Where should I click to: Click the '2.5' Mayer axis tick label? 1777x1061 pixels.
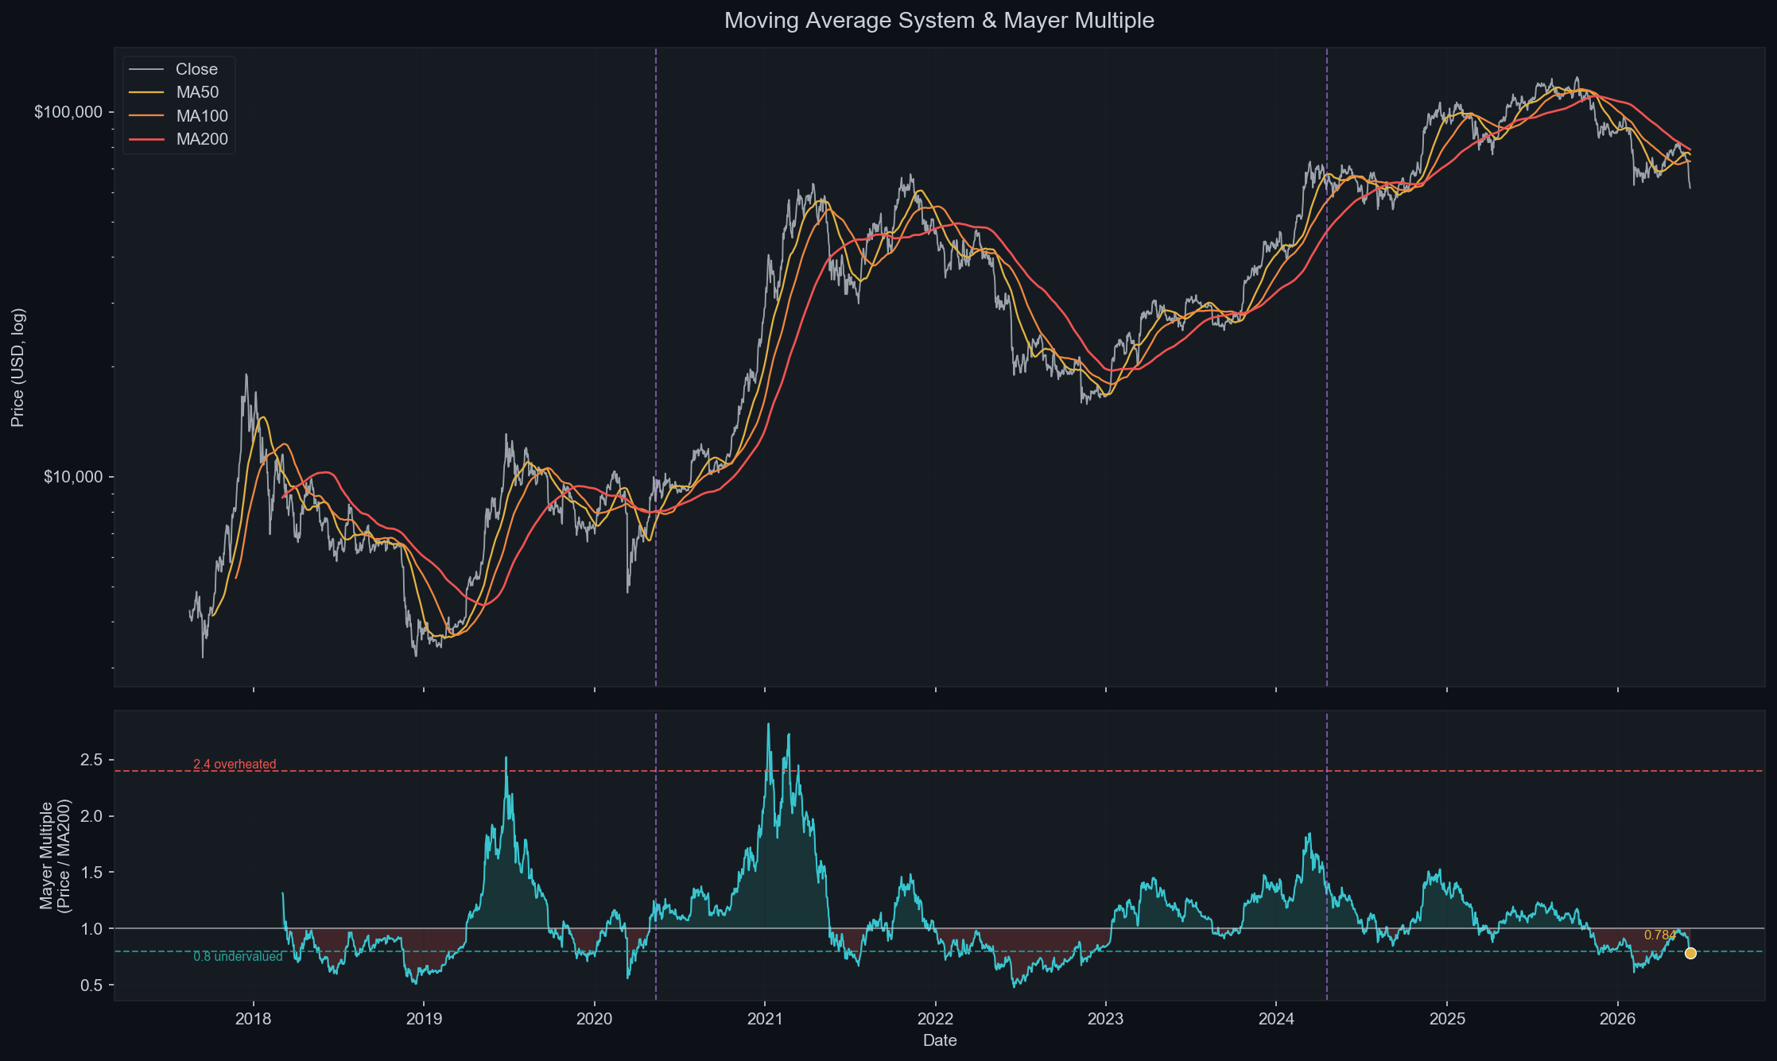pos(91,760)
